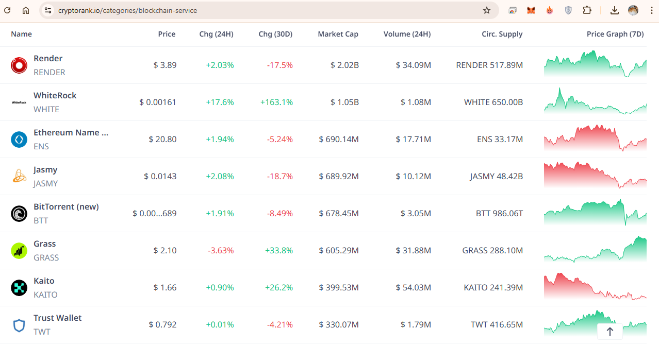Open the WhiteRock coin link
Viewport: 659px width, 346px height.
pos(55,95)
